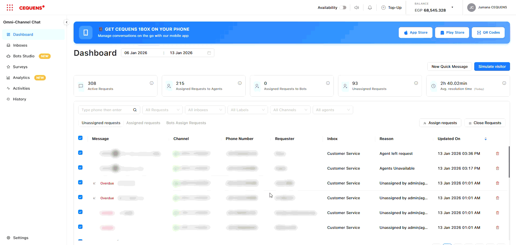Click the search magnifier icon
The width and height of the screenshot is (516, 245).
[x=135, y=110]
